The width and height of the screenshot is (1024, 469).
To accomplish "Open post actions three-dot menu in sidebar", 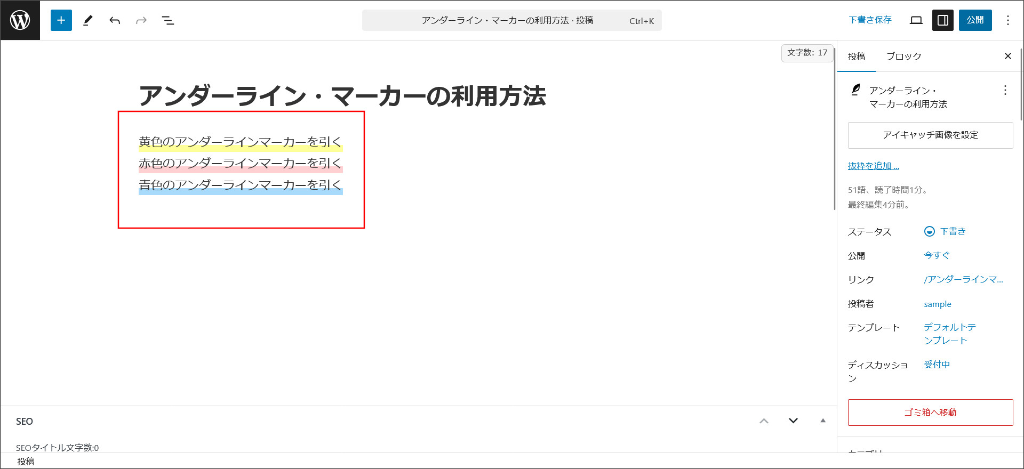I will point(1005,90).
